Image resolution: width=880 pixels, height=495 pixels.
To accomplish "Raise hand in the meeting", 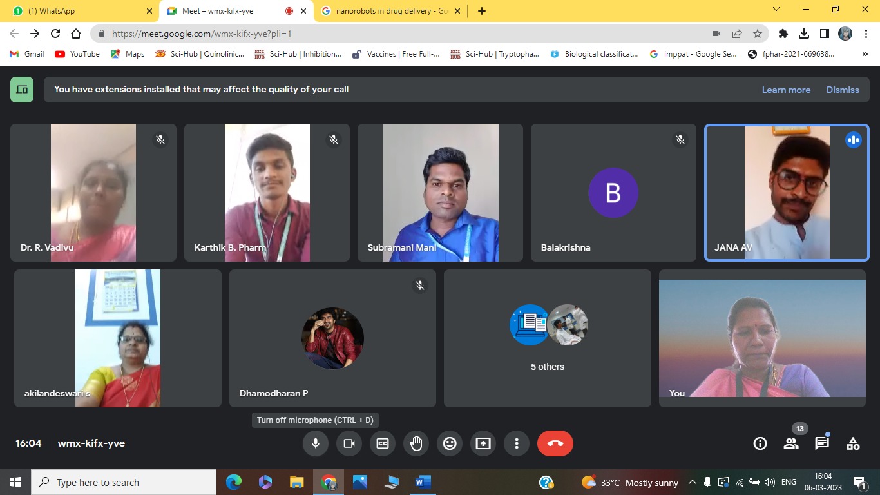I will [416, 443].
